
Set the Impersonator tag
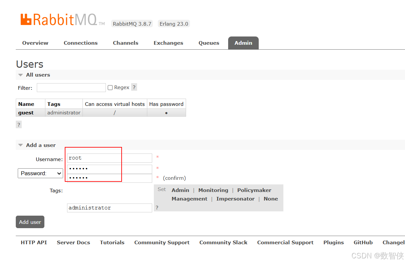pos(235,199)
